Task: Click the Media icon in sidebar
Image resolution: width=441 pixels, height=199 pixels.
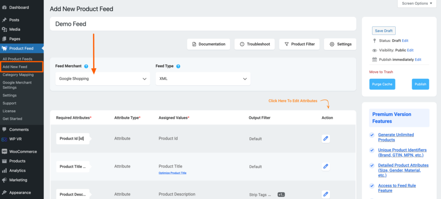Action: 4,29
